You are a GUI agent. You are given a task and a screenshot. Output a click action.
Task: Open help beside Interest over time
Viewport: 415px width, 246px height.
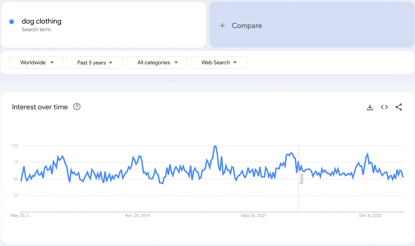[x=77, y=107]
